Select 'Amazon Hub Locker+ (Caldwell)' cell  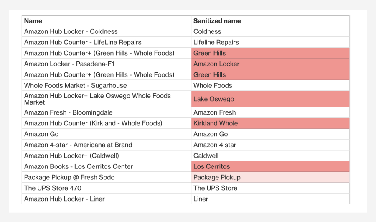[x=107, y=156]
